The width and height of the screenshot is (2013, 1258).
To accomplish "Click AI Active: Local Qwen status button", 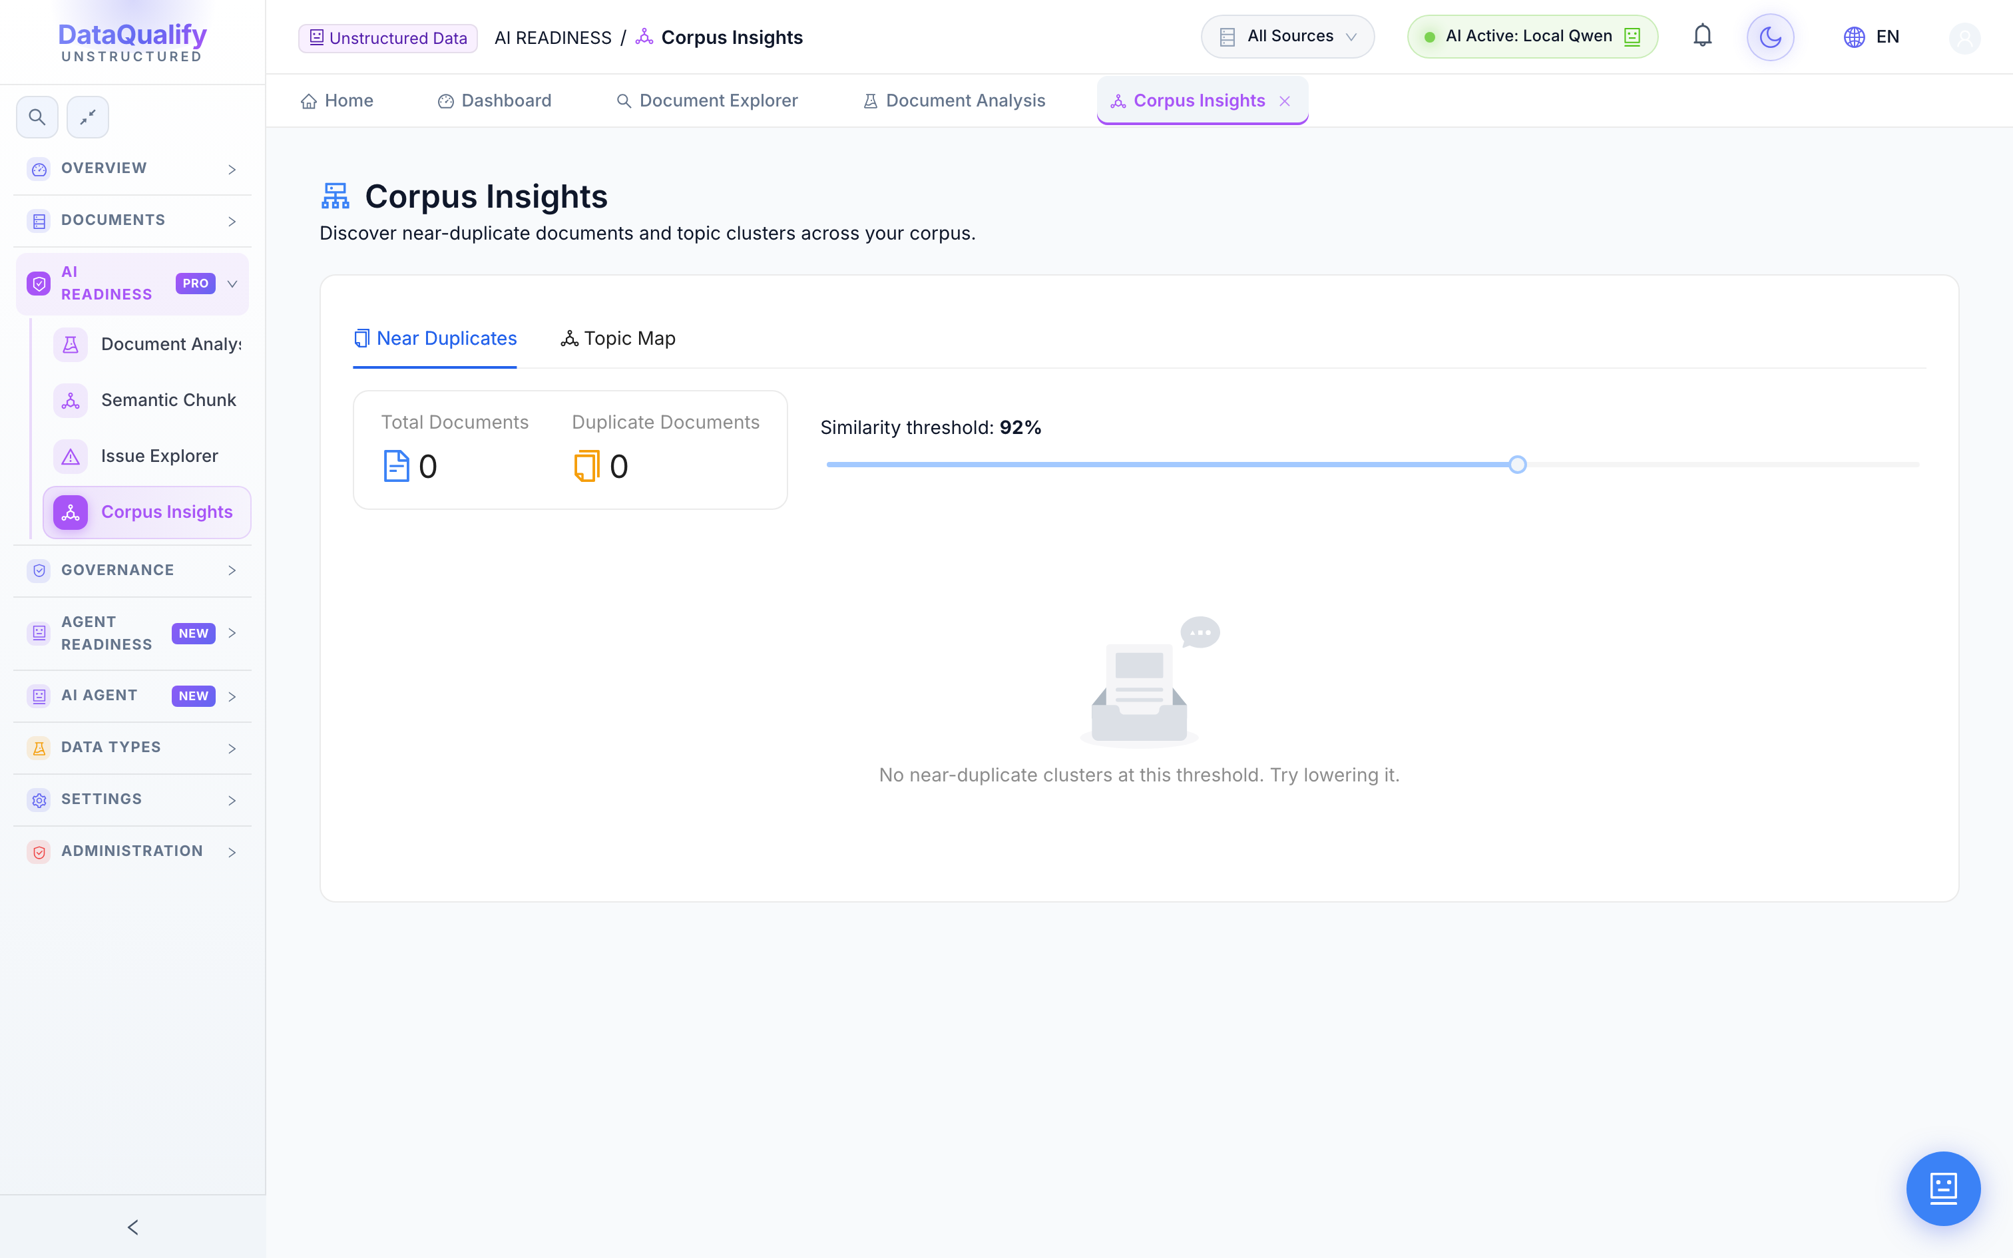I will click(x=1532, y=37).
